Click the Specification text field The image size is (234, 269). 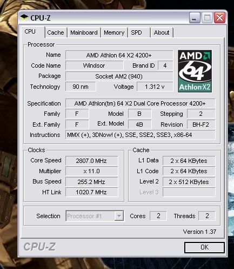pyautogui.click(x=140, y=103)
